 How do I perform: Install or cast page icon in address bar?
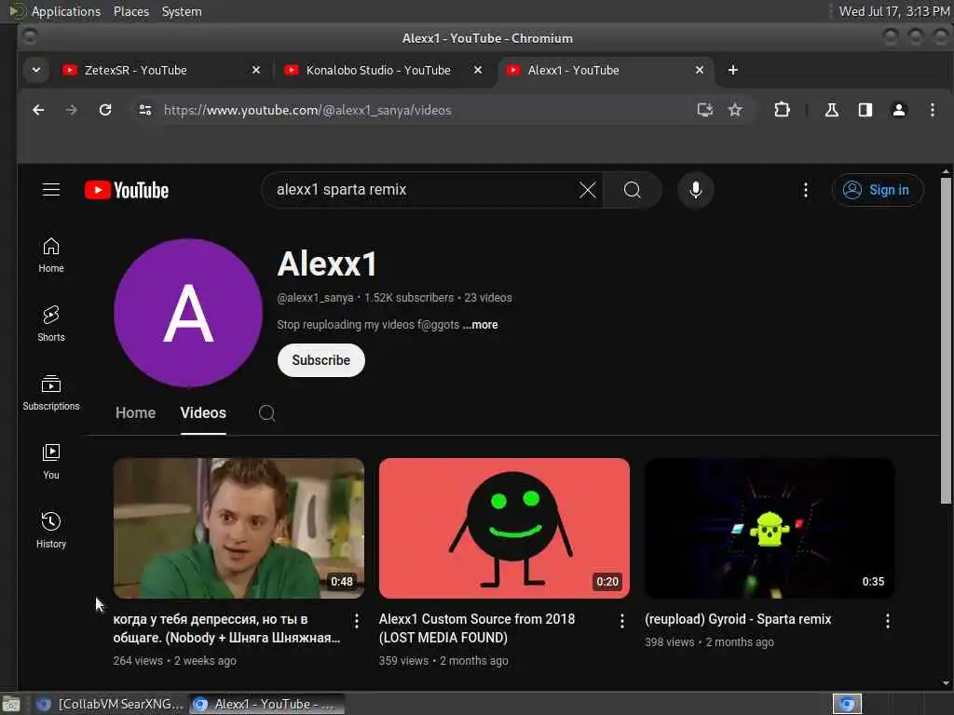coord(704,110)
